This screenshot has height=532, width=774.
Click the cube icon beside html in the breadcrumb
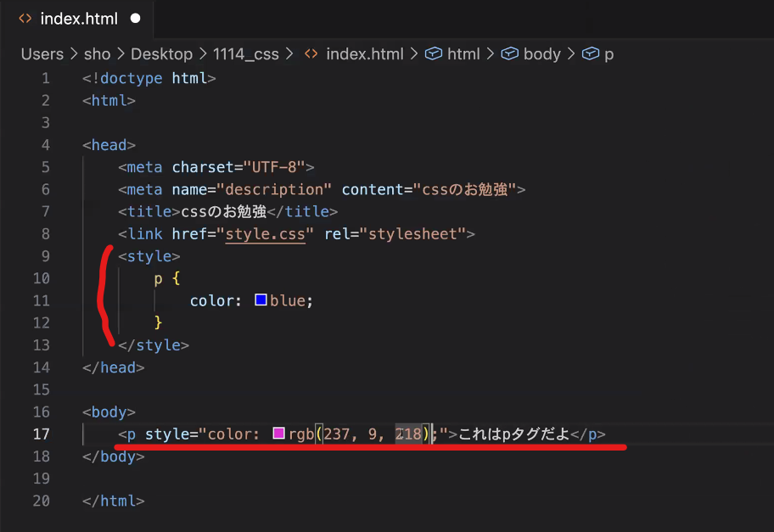point(434,53)
